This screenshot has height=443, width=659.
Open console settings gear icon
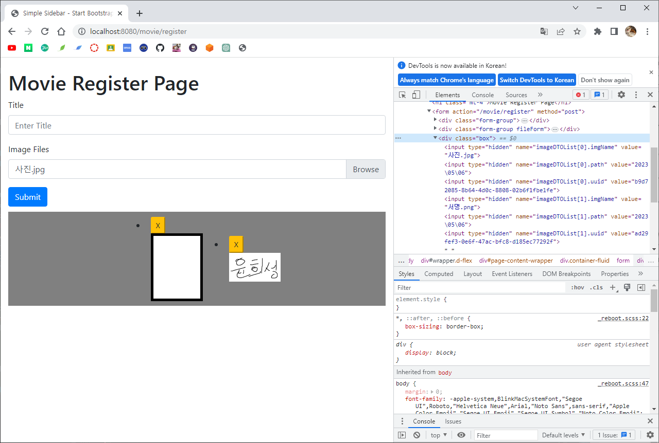[650, 435]
